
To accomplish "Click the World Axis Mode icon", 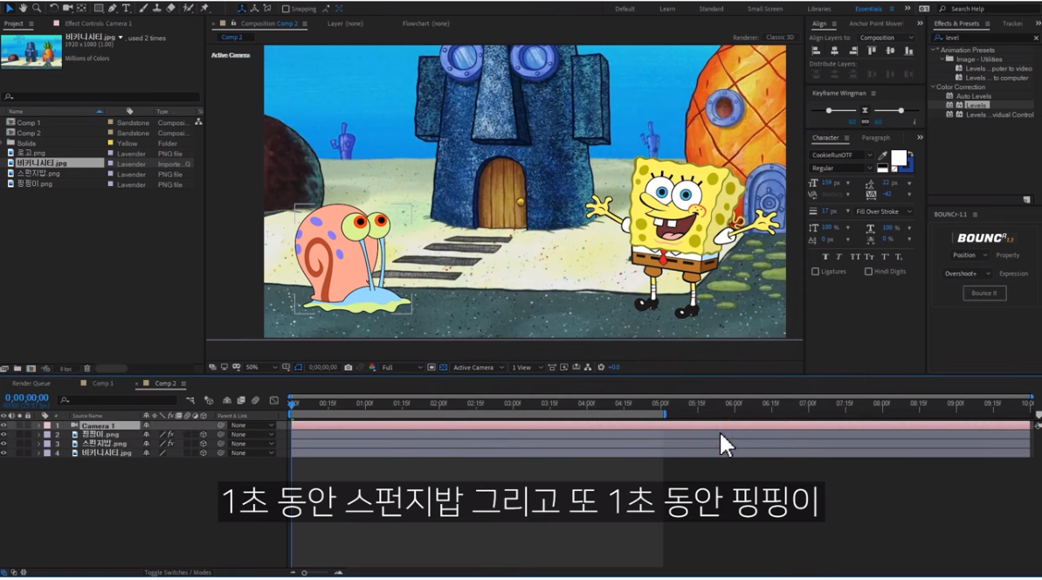I will click(254, 9).
